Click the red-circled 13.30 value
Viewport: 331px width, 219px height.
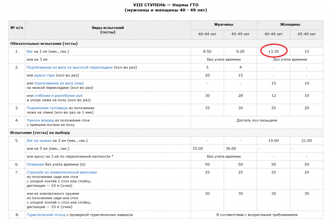pos(273,51)
